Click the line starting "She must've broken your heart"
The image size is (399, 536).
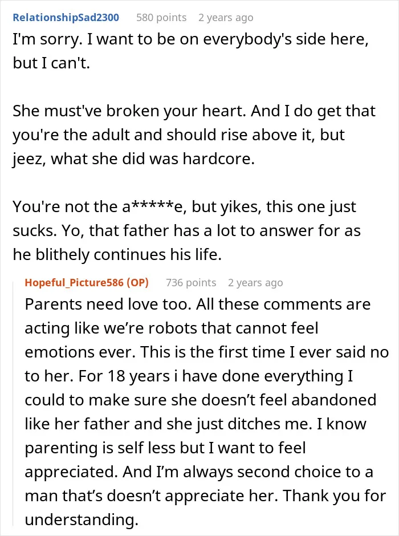point(194,111)
